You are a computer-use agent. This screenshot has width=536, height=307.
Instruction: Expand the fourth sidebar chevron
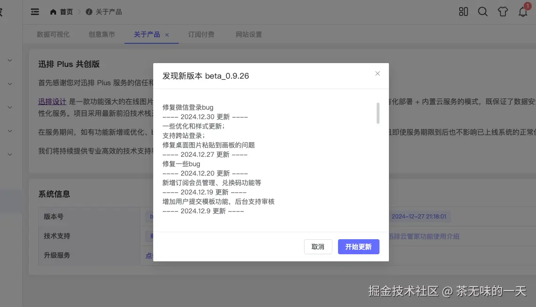pyautogui.click(x=10, y=131)
